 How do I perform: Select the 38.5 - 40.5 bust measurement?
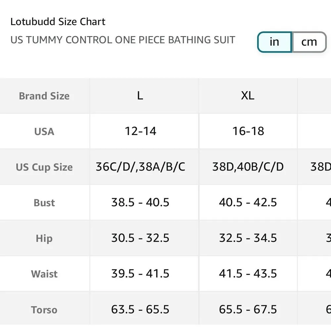tap(140, 203)
